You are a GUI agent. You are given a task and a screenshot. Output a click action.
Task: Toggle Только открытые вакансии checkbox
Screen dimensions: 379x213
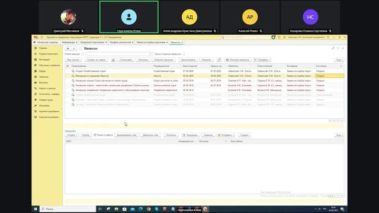coord(184,54)
